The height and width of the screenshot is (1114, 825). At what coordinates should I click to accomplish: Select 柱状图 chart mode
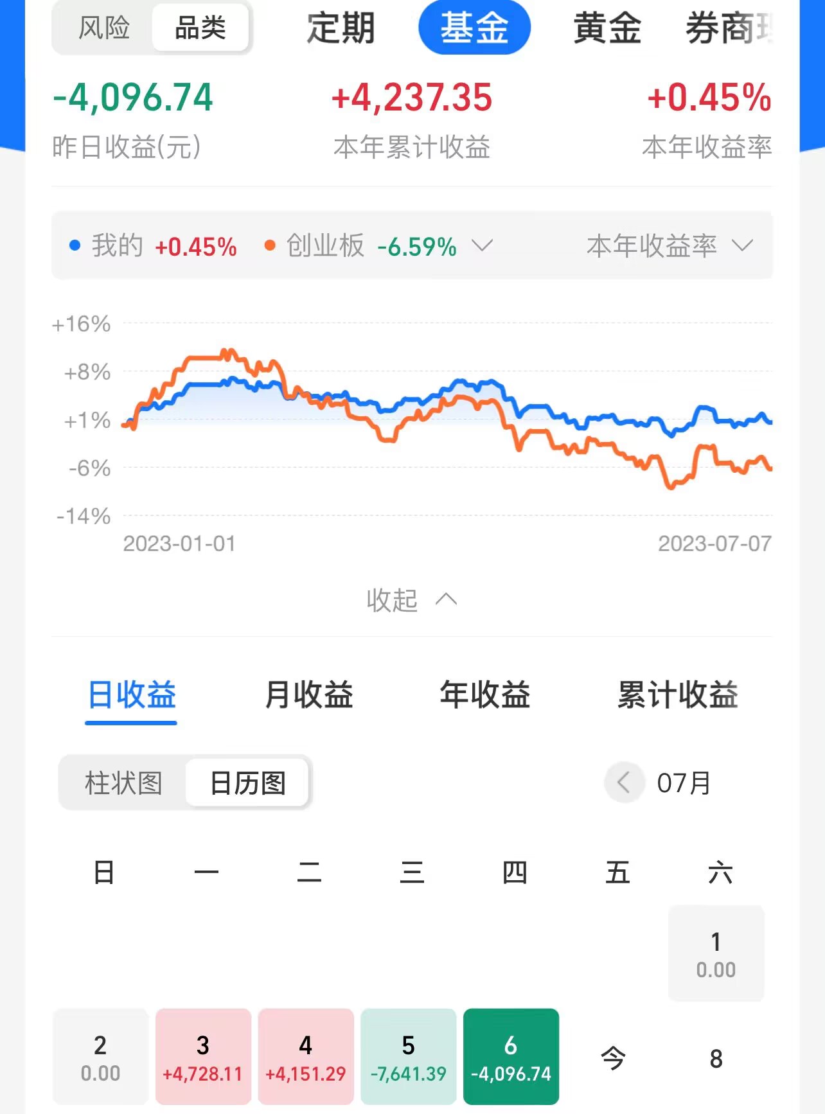(x=123, y=782)
